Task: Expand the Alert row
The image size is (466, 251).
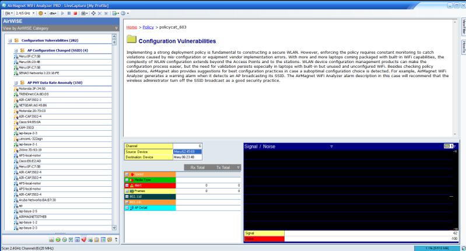Action: pyautogui.click(x=127, y=186)
